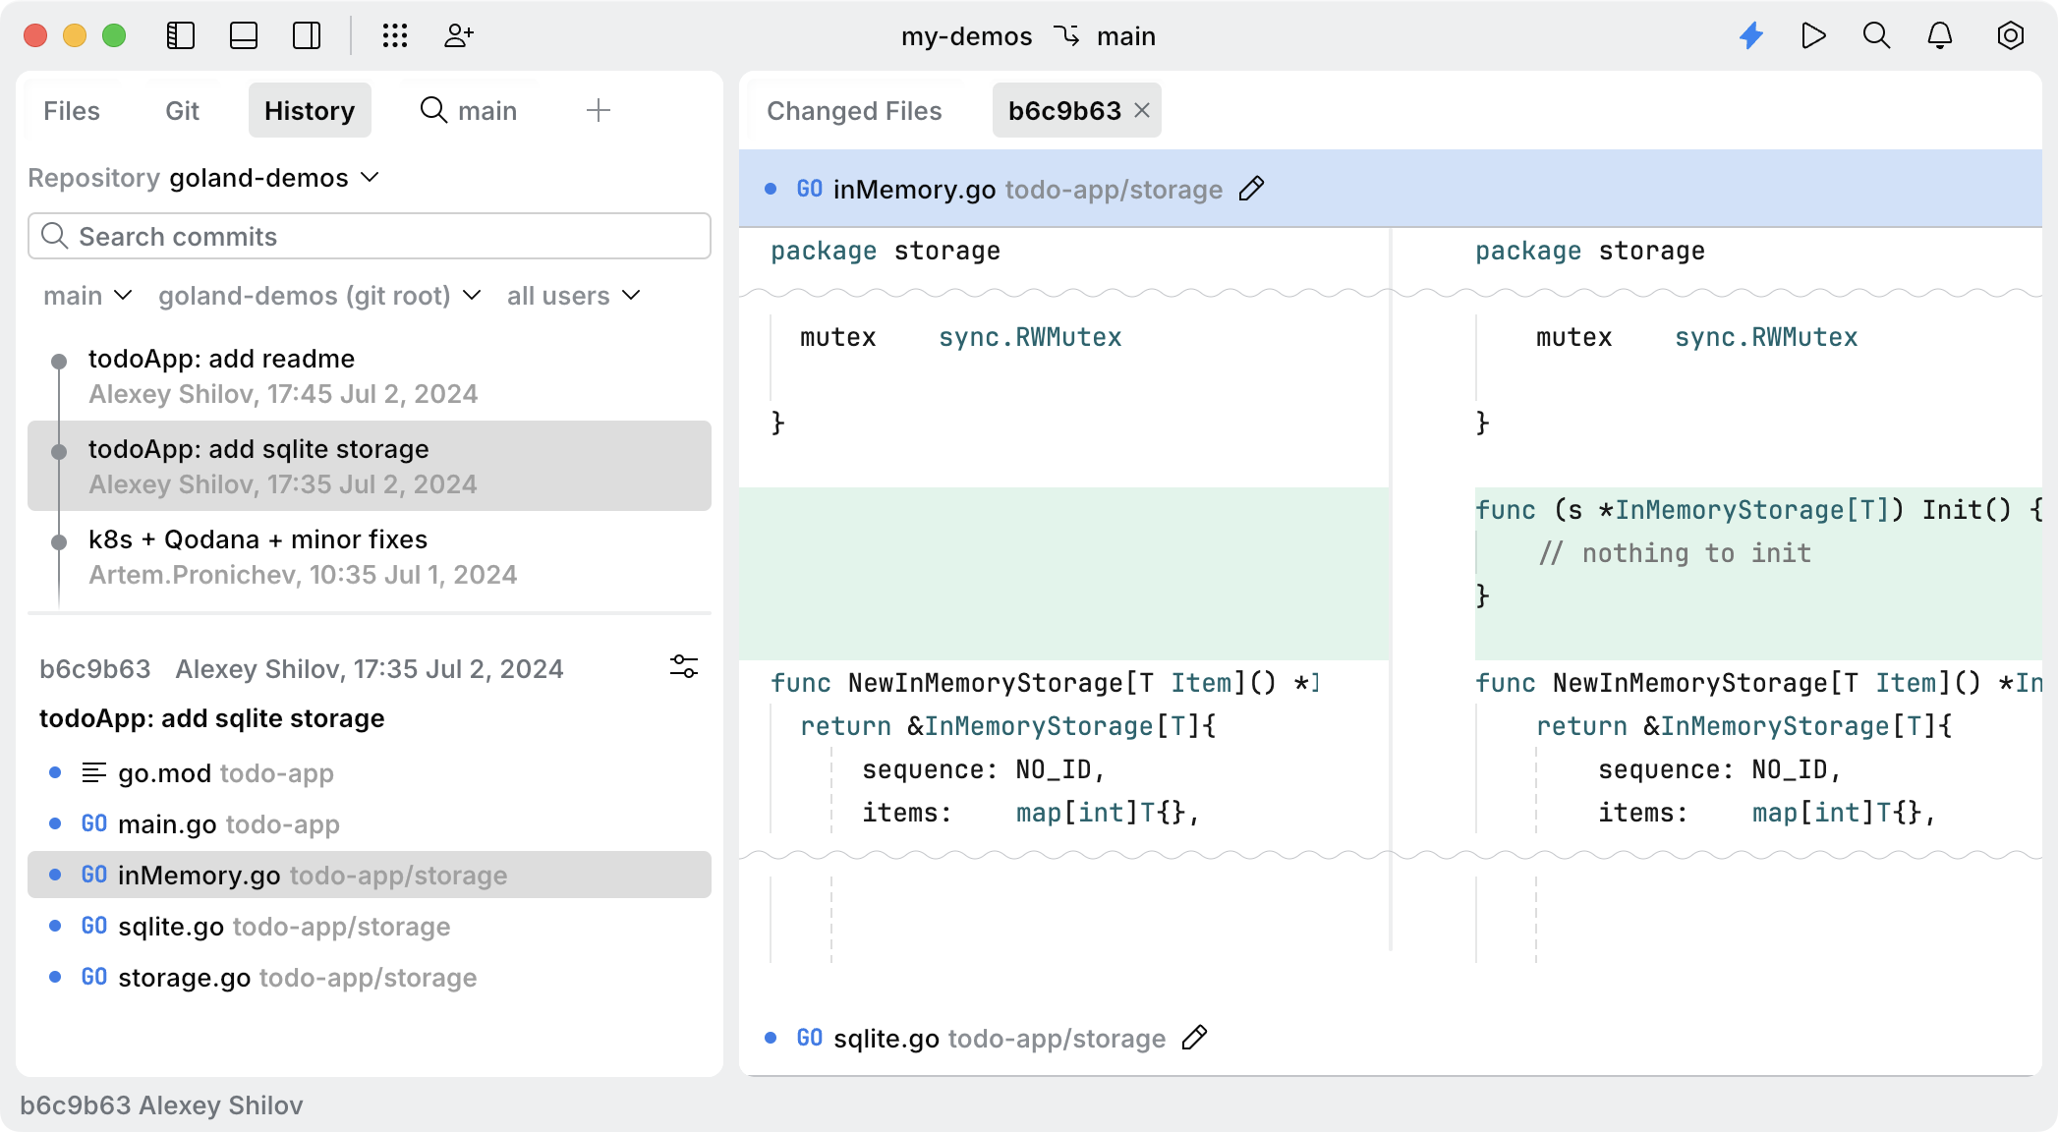Image resolution: width=2058 pixels, height=1132 pixels.
Task: Switch to the Git tab
Action: [x=182, y=111]
